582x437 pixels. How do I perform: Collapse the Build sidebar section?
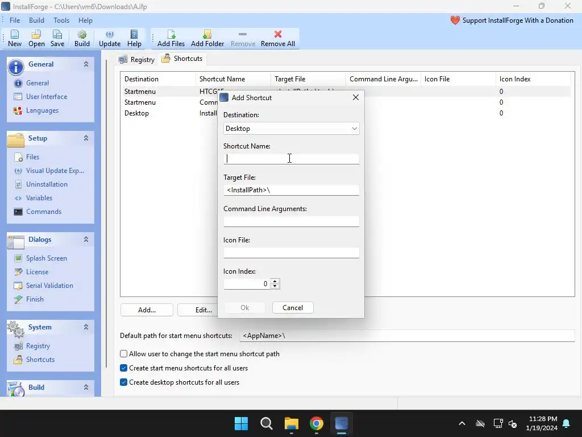[x=86, y=387]
